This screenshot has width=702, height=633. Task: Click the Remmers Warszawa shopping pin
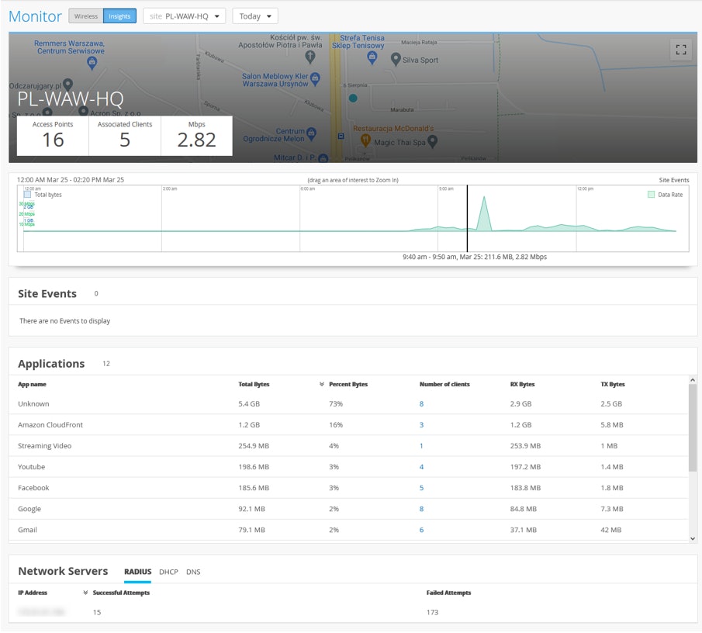point(92,61)
